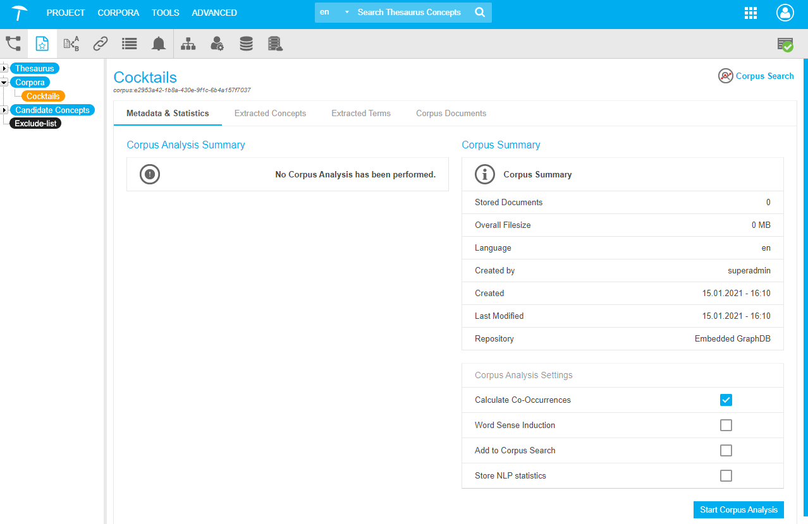The image size is (808, 524).
Task: Switch to the Extracted Concepts tab
Action: coord(270,114)
